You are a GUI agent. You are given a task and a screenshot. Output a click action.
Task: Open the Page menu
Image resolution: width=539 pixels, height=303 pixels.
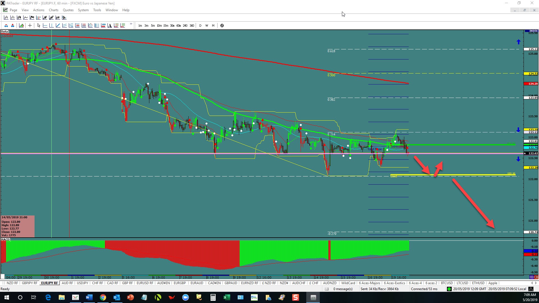(13, 10)
